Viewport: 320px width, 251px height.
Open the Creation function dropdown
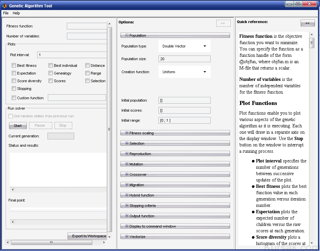tap(185, 72)
